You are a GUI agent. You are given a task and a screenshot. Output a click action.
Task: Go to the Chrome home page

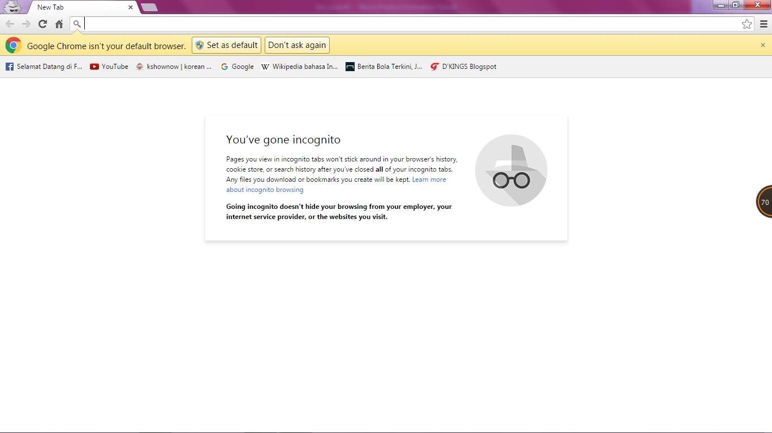[x=59, y=24]
